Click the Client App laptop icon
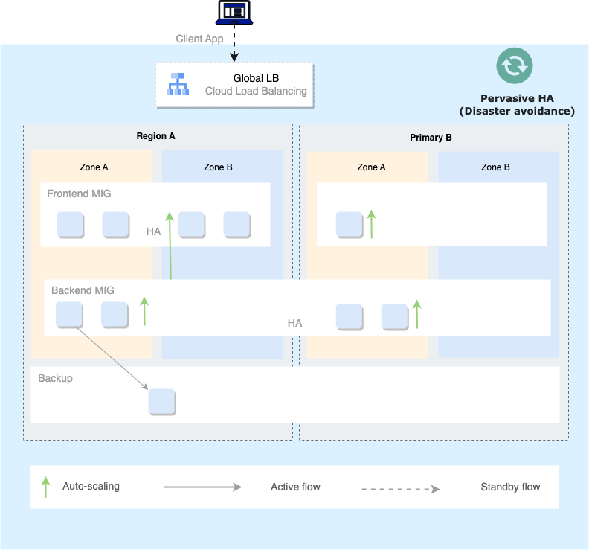Screen dimensions: 589x550 [x=234, y=13]
